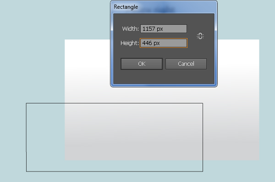Screen dimensions: 275x182
Task: Click the Height: label
Action: click(x=130, y=43)
